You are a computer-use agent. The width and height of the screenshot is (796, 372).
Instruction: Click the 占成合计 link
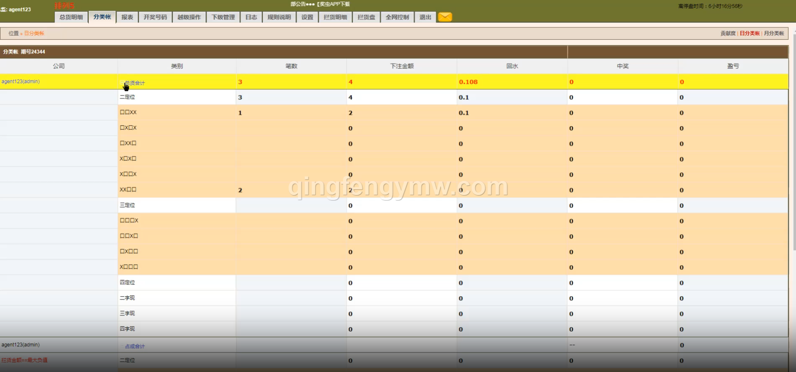pos(135,346)
